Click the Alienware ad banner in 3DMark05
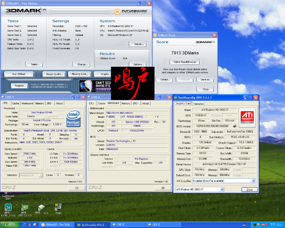This screenshot has height=228, width=285. pos(95,86)
